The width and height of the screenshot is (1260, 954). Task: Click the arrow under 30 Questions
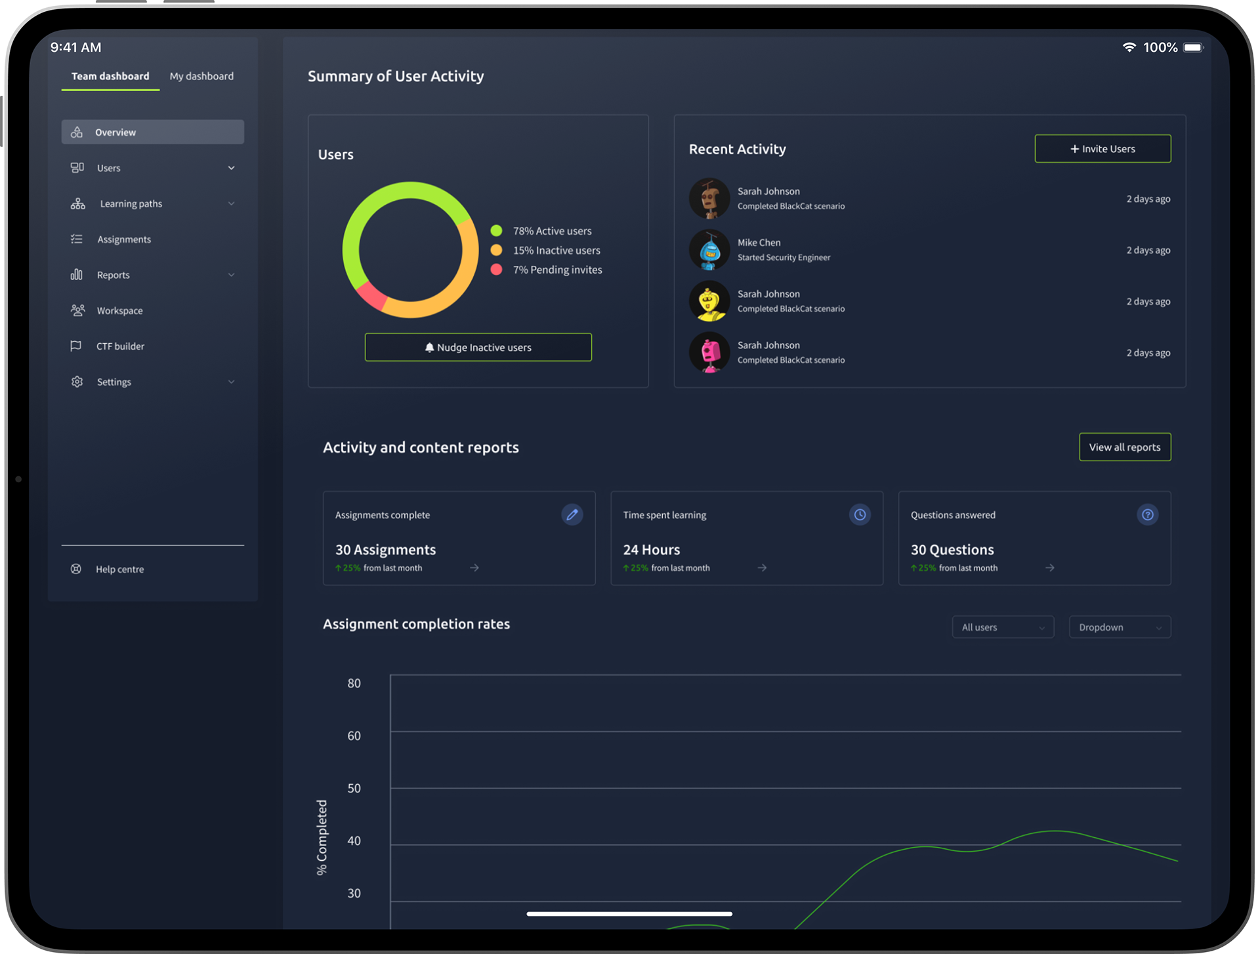[x=1050, y=568]
